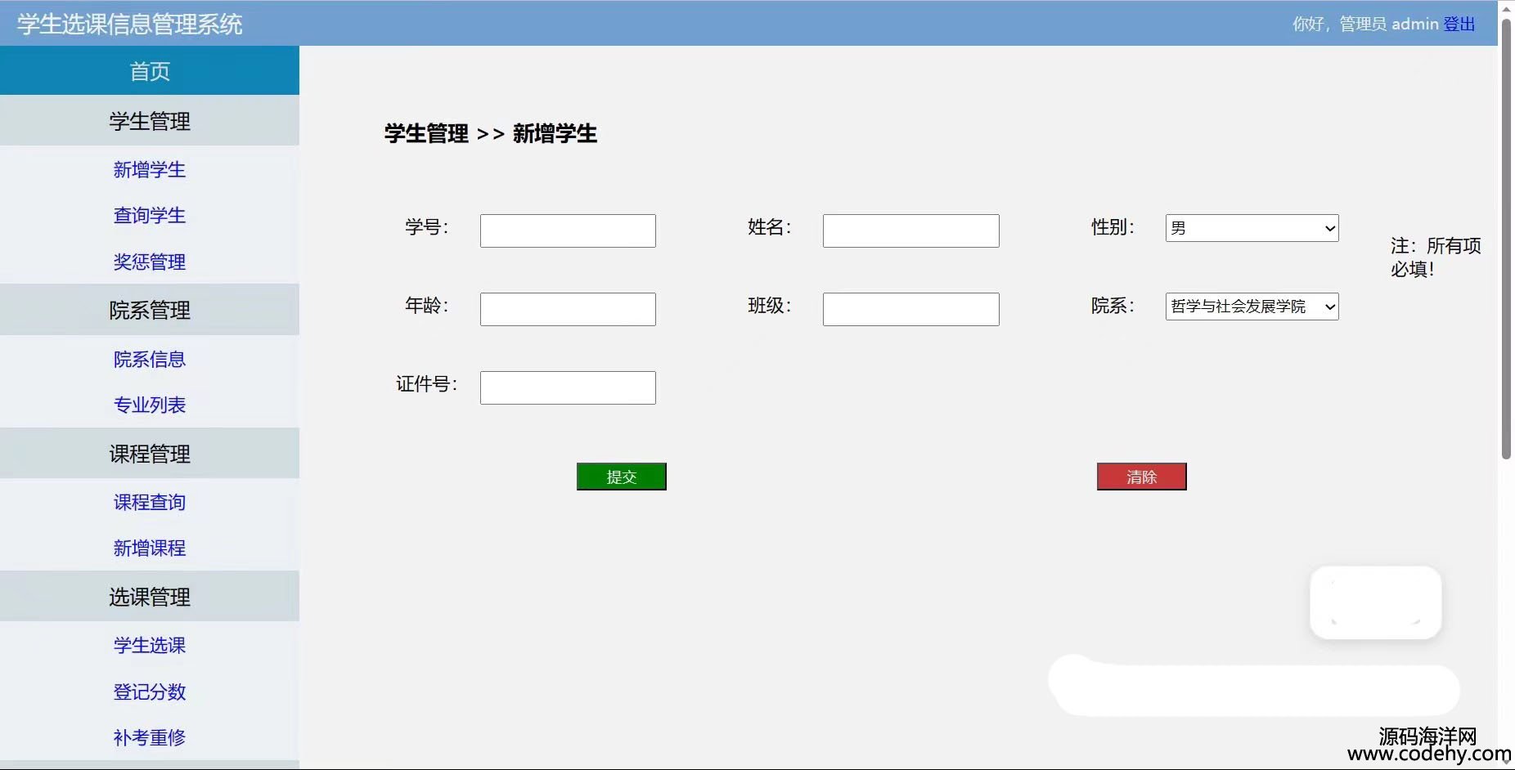Expand the 院系 department dropdown
This screenshot has height=770, width=1515.
(1252, 307)
